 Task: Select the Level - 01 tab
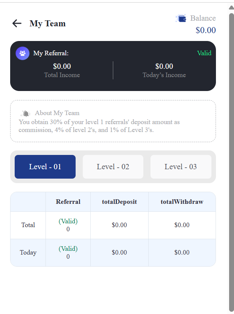point(45,167)
